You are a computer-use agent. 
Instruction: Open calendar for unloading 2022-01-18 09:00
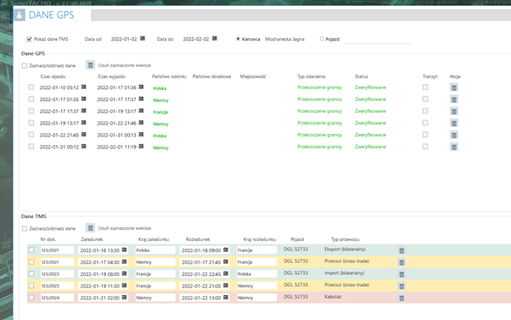coord(226,250)
